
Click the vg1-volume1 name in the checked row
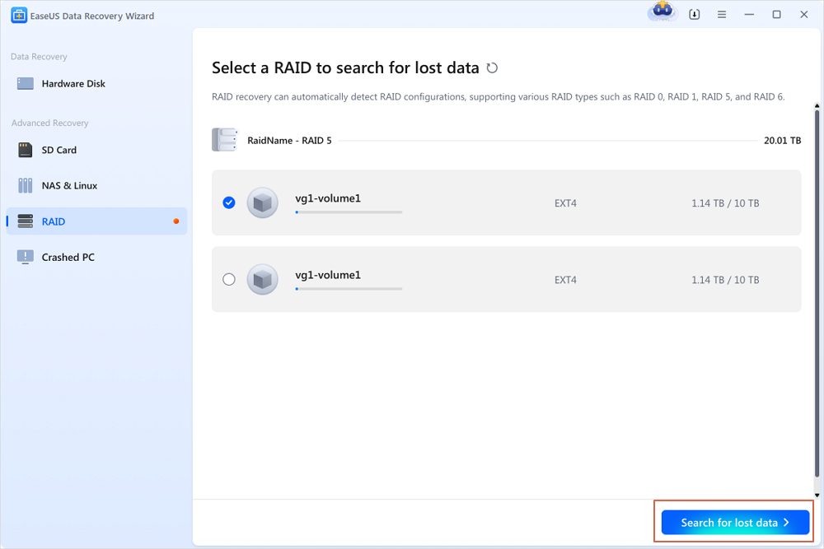coord(328,198)
